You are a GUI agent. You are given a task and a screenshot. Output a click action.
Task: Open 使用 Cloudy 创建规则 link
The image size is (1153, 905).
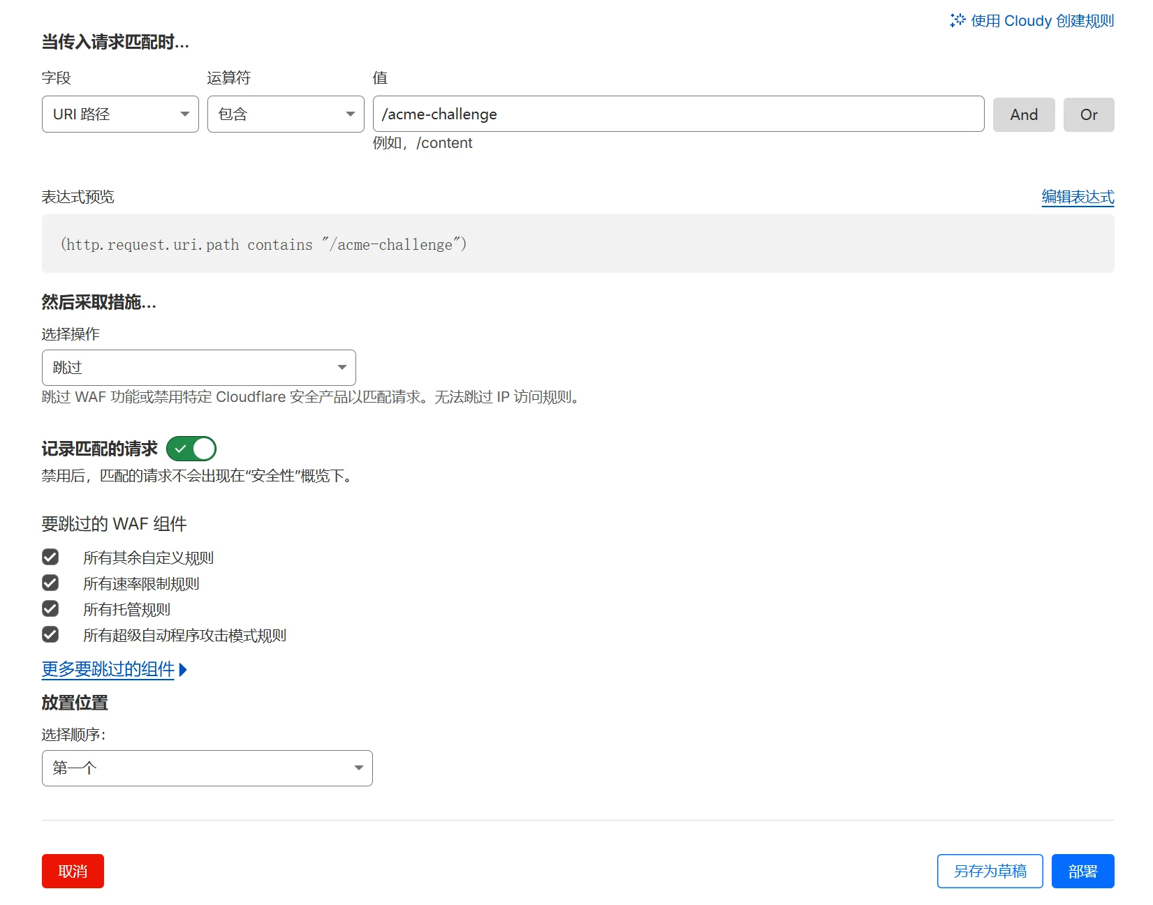pyautogui.click(x=1042, y=21)
